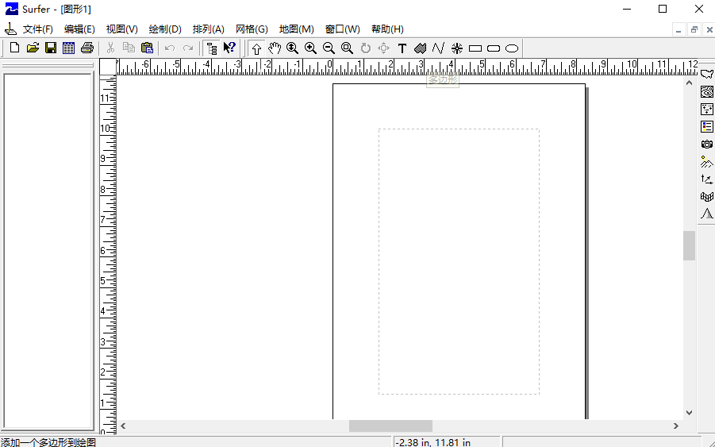Create a new Image Map camera icon
The image size is (715, 447).
tap(707, 145)
